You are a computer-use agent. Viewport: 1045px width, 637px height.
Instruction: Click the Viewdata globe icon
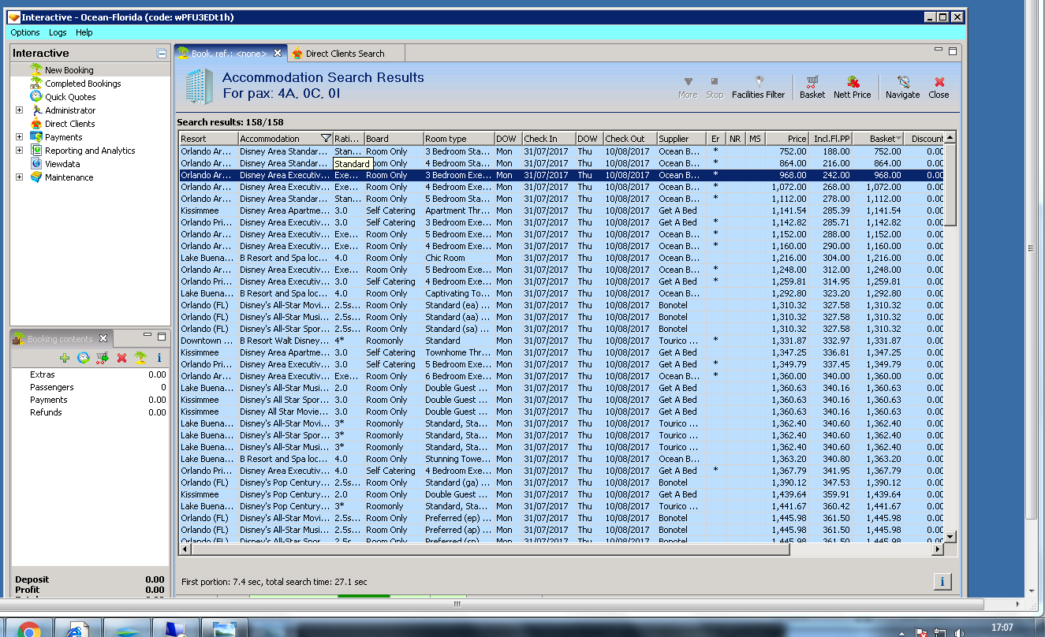[x=35, y=163]
